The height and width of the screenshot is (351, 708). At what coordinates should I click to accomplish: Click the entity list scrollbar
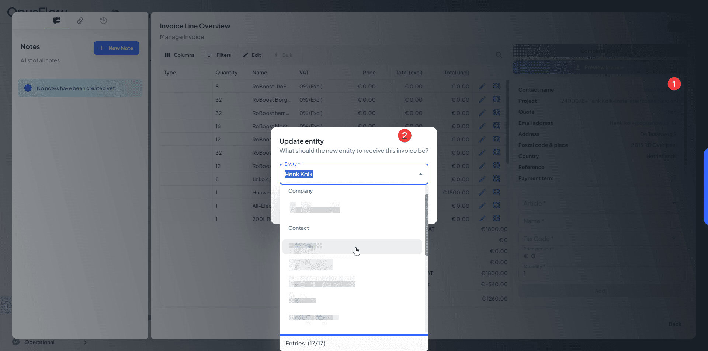[x=427, y=225]
